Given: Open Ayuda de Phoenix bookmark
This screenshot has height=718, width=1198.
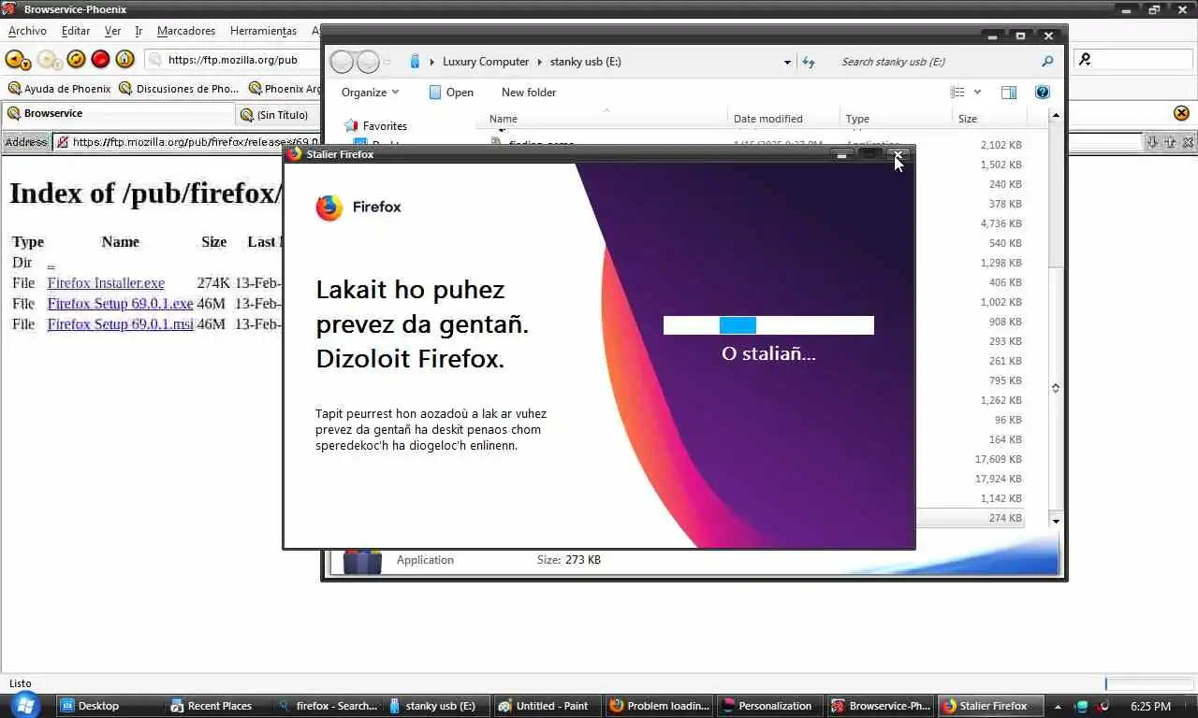Looking at the screenshot, I should click(x=59, y=89).
